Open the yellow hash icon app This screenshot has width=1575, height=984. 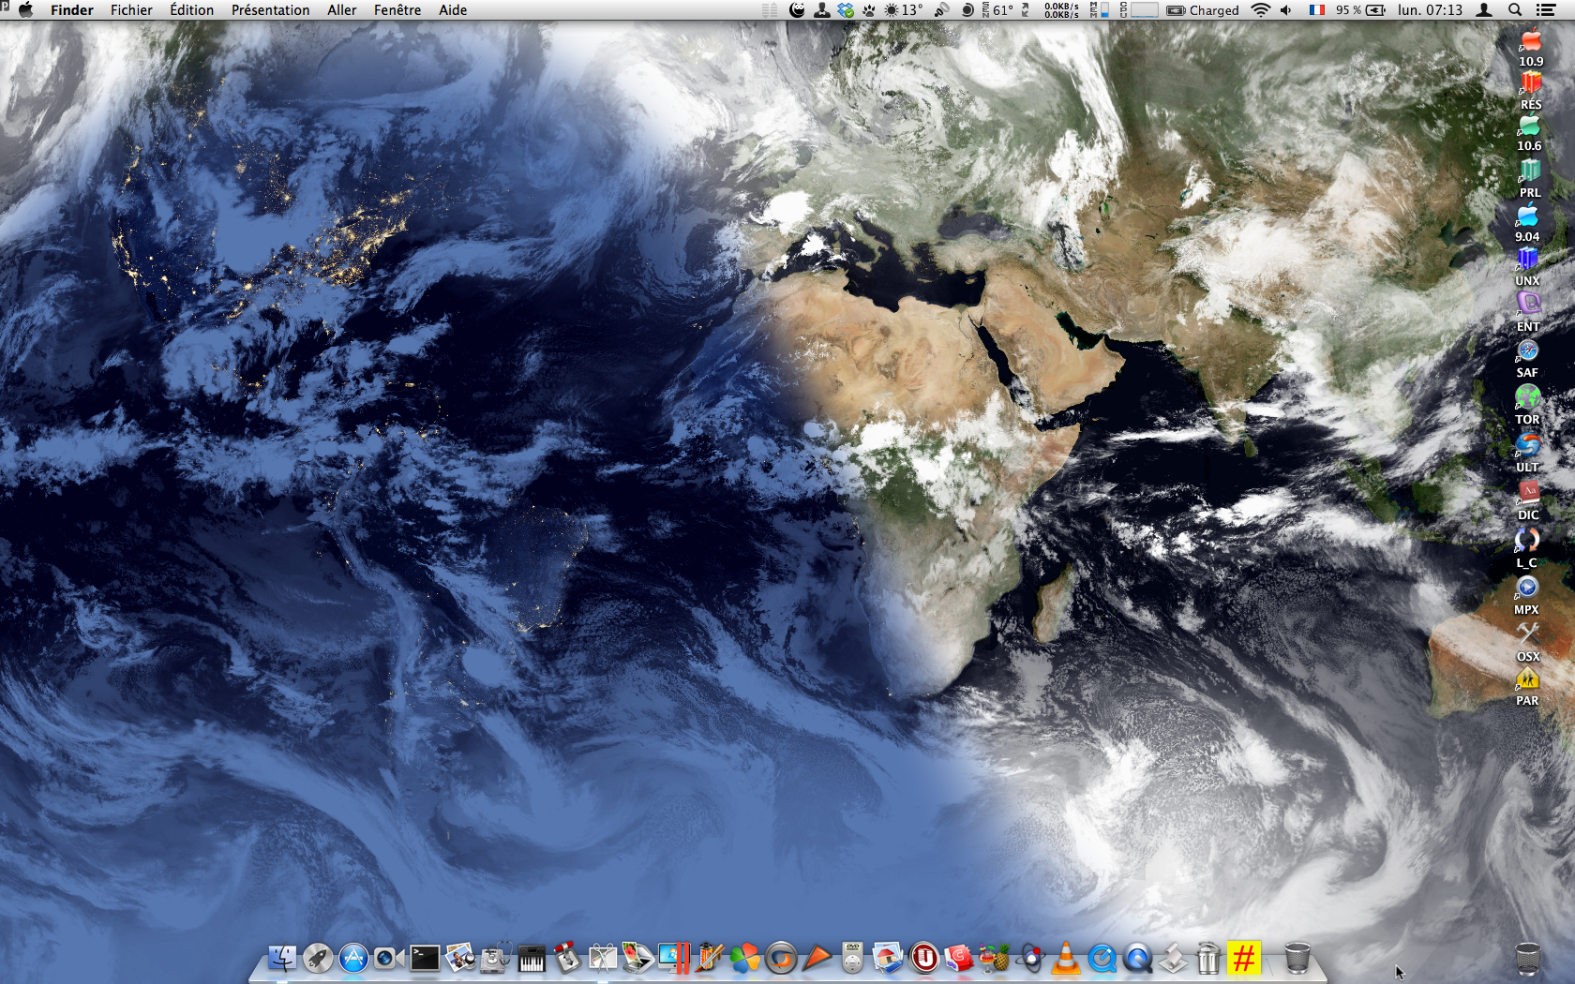click(1244, 958)
